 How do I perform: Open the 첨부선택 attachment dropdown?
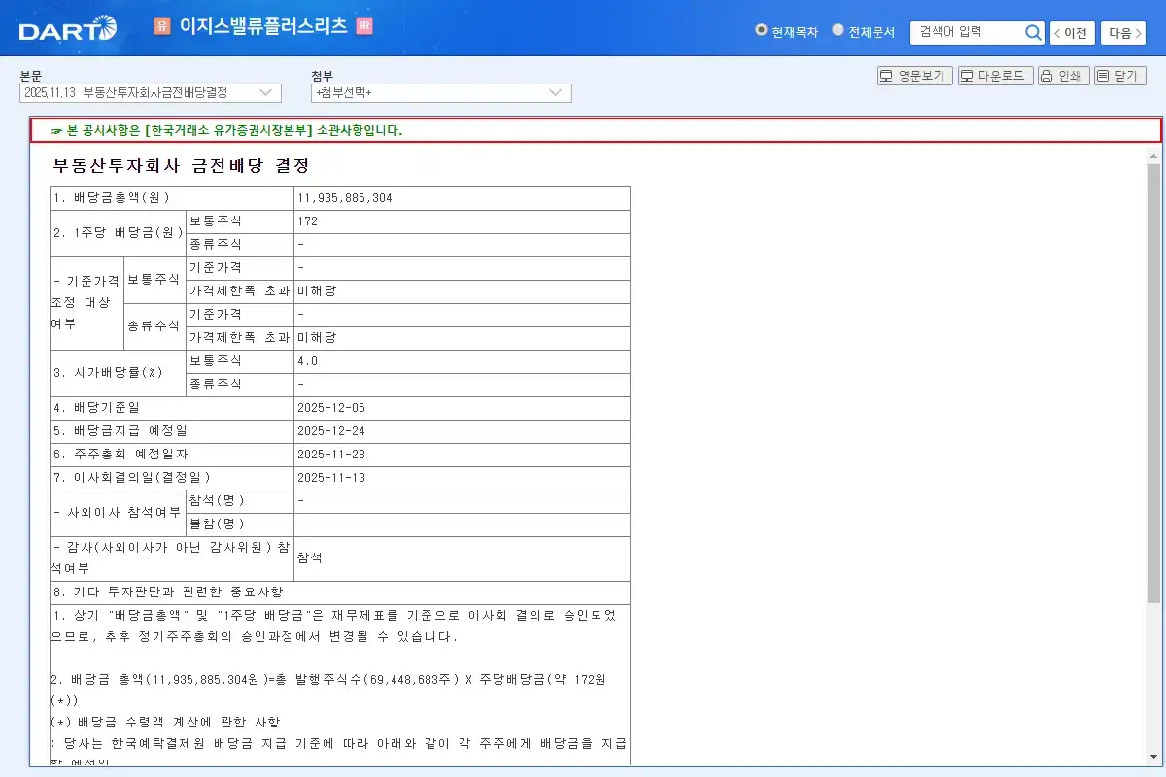441,92
